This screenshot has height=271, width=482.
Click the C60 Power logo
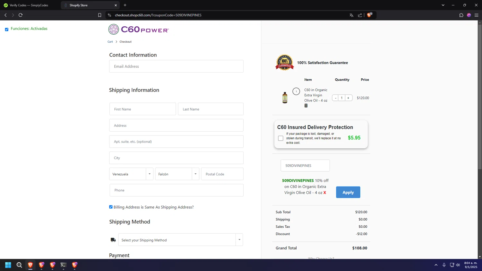[x=138, y=29]
